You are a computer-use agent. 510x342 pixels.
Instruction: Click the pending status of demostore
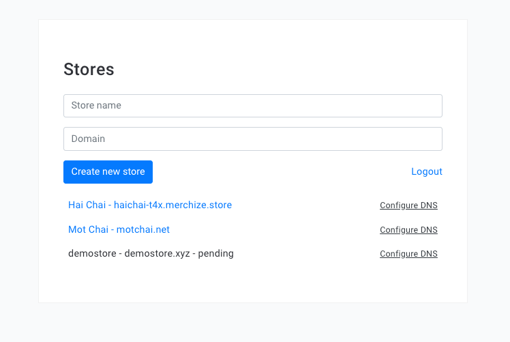click(215, 253)
